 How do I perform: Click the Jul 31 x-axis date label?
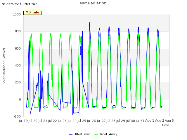[140, 121]
